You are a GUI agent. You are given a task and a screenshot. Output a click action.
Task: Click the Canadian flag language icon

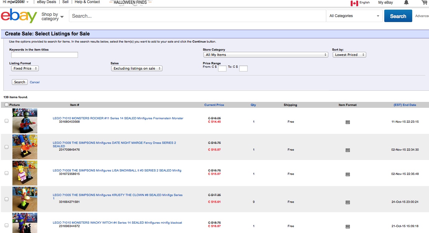pyautogui.click(x=354, y=3)
